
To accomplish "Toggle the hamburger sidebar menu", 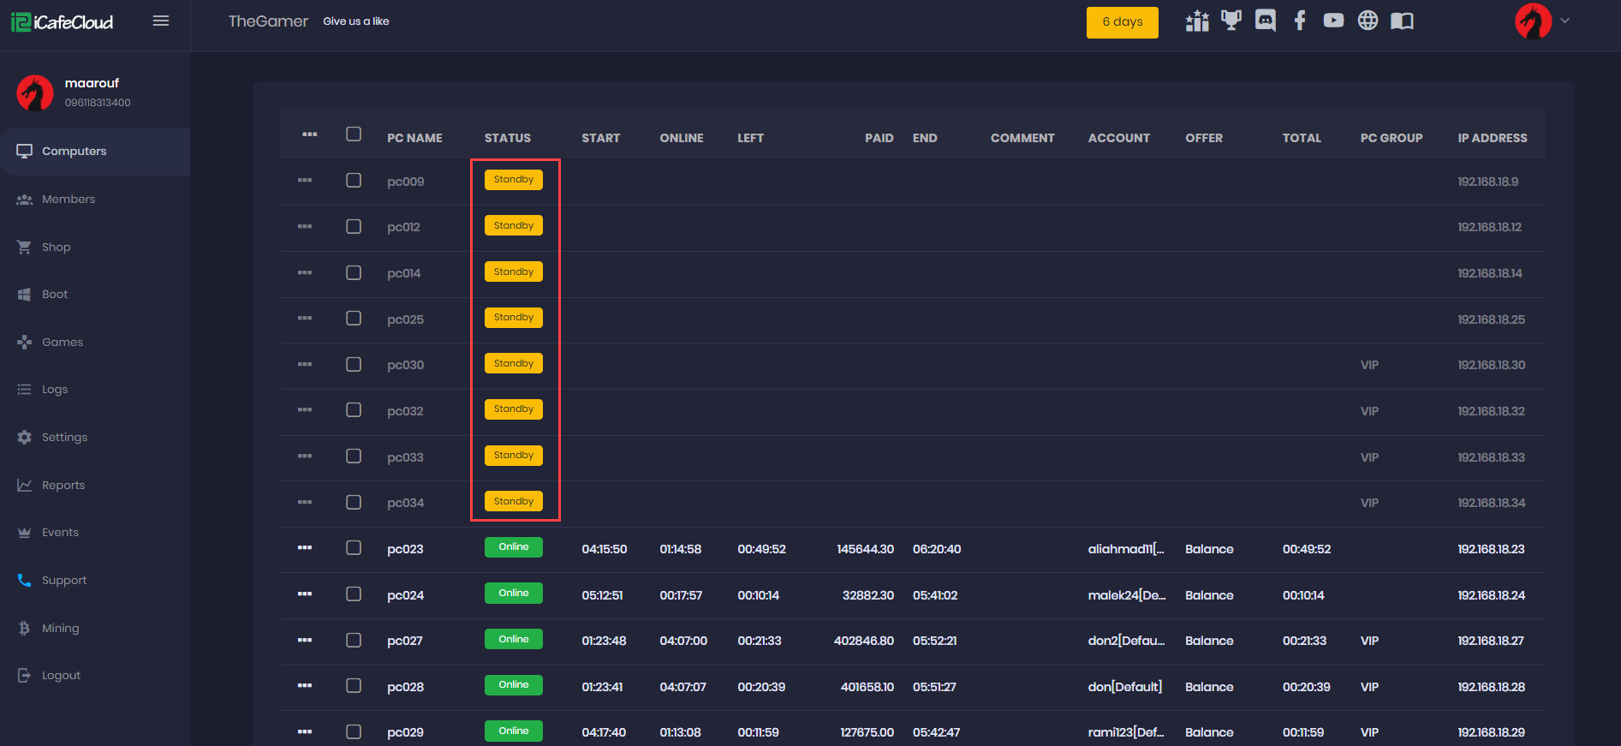I will (160, 21).
